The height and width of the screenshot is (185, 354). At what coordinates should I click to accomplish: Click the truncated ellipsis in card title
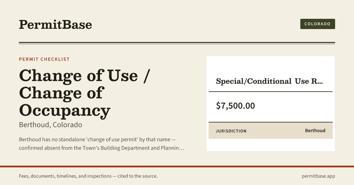(x=320, y=82)
